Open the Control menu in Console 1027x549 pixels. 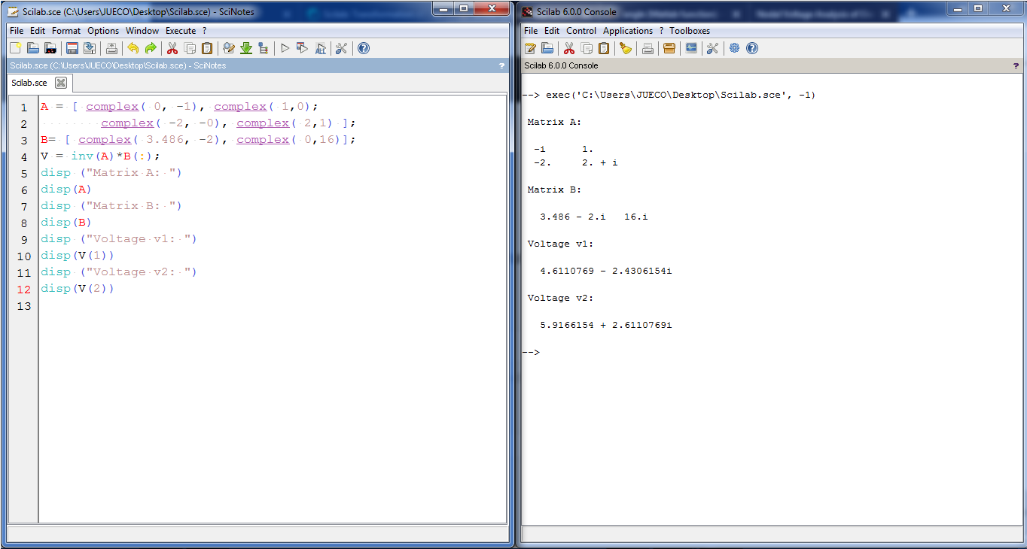(x=581, y=31)
